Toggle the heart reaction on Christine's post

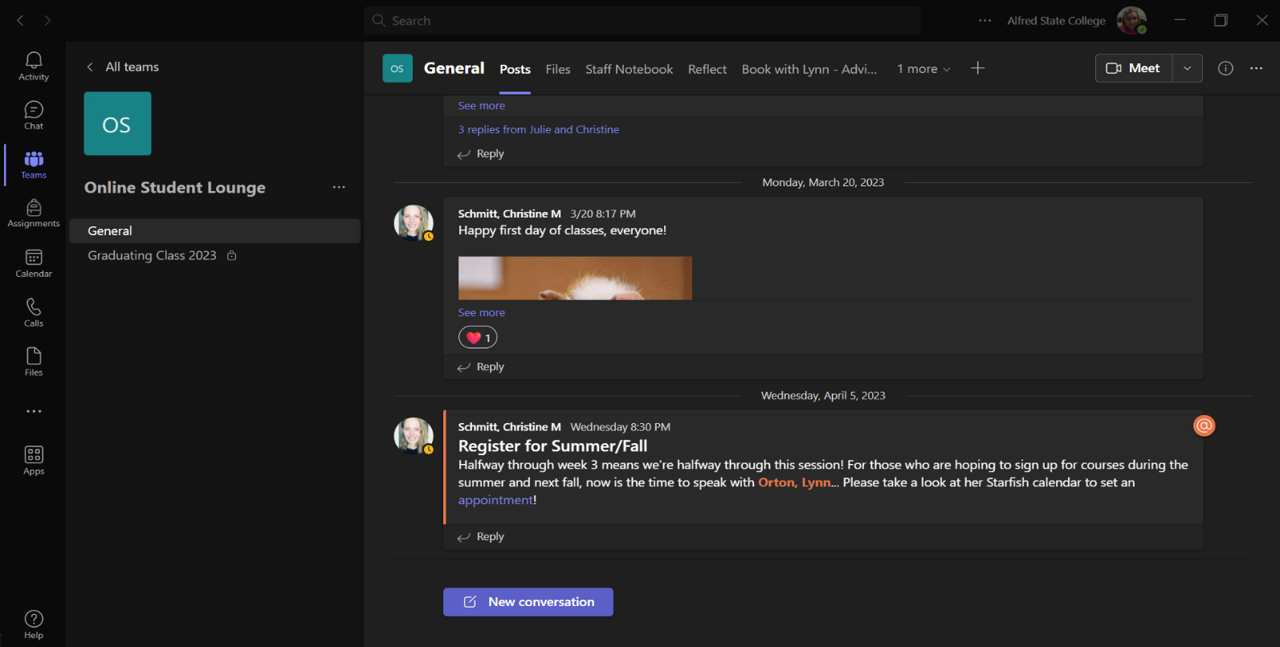pyautogui.click(x=478, y=338)
